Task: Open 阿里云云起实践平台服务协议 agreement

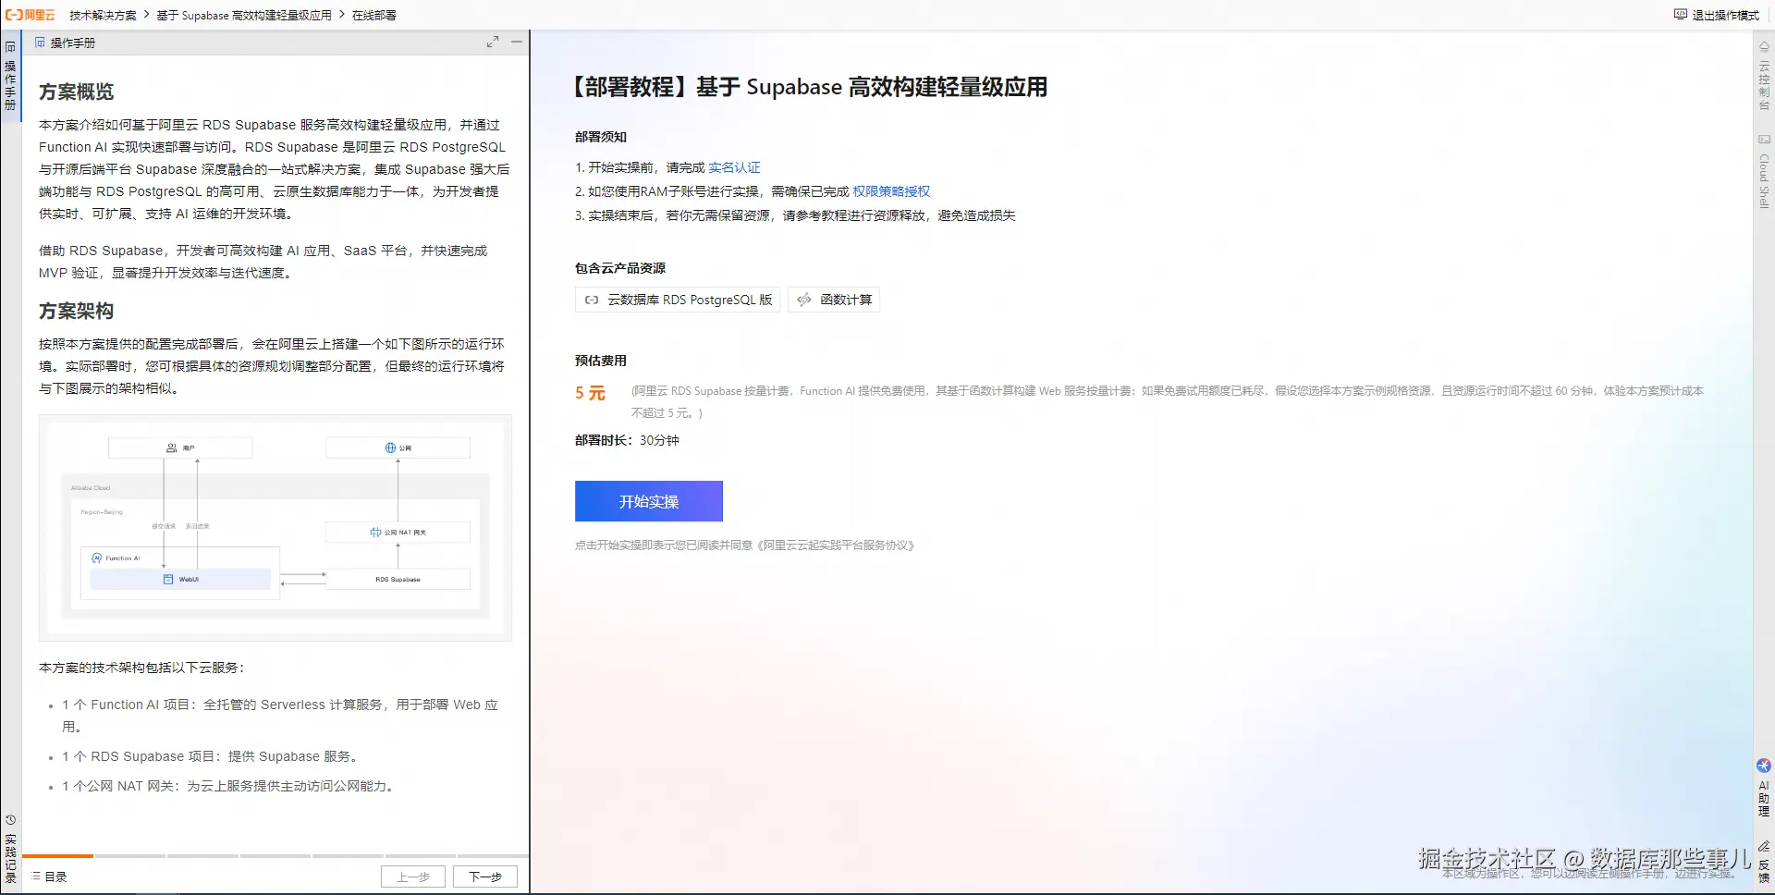Action: (x=836, y=546)
